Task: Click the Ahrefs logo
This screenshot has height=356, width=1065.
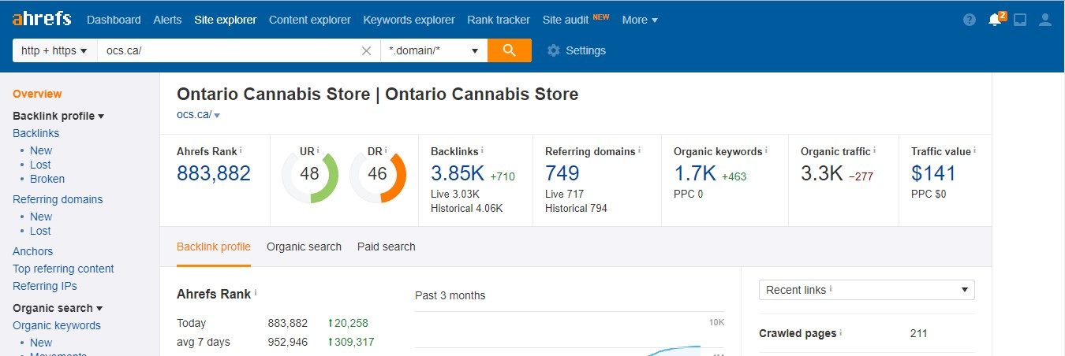Action: pos(42,19)
